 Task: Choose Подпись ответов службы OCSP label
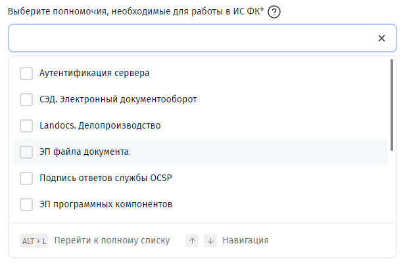[106, 178]
